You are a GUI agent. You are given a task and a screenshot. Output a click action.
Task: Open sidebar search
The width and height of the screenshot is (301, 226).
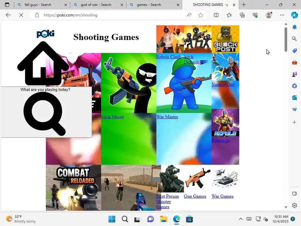click(x=295, y=39)
